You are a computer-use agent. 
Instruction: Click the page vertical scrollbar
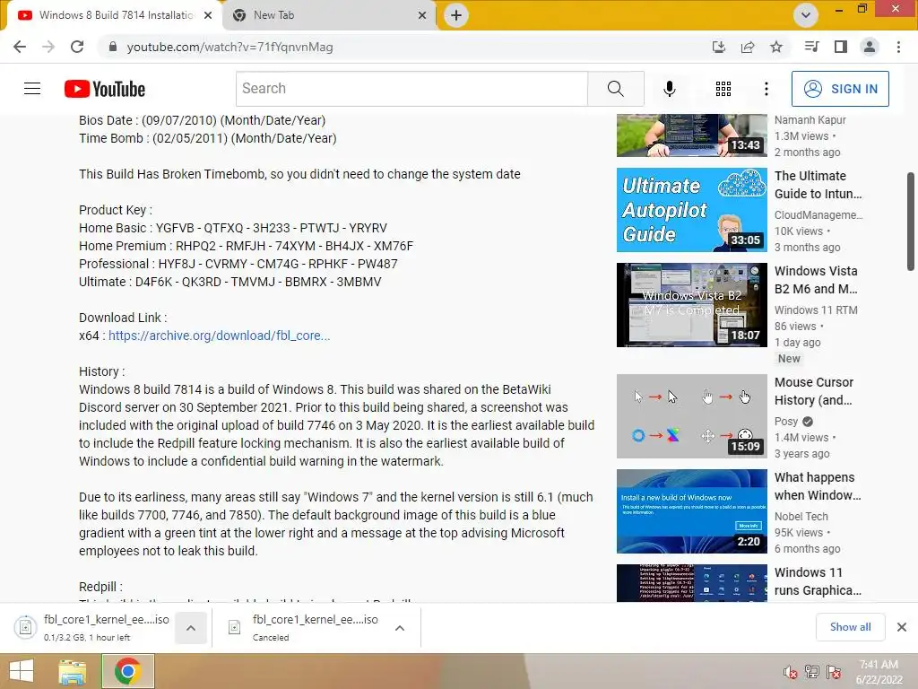pos(911,221)
